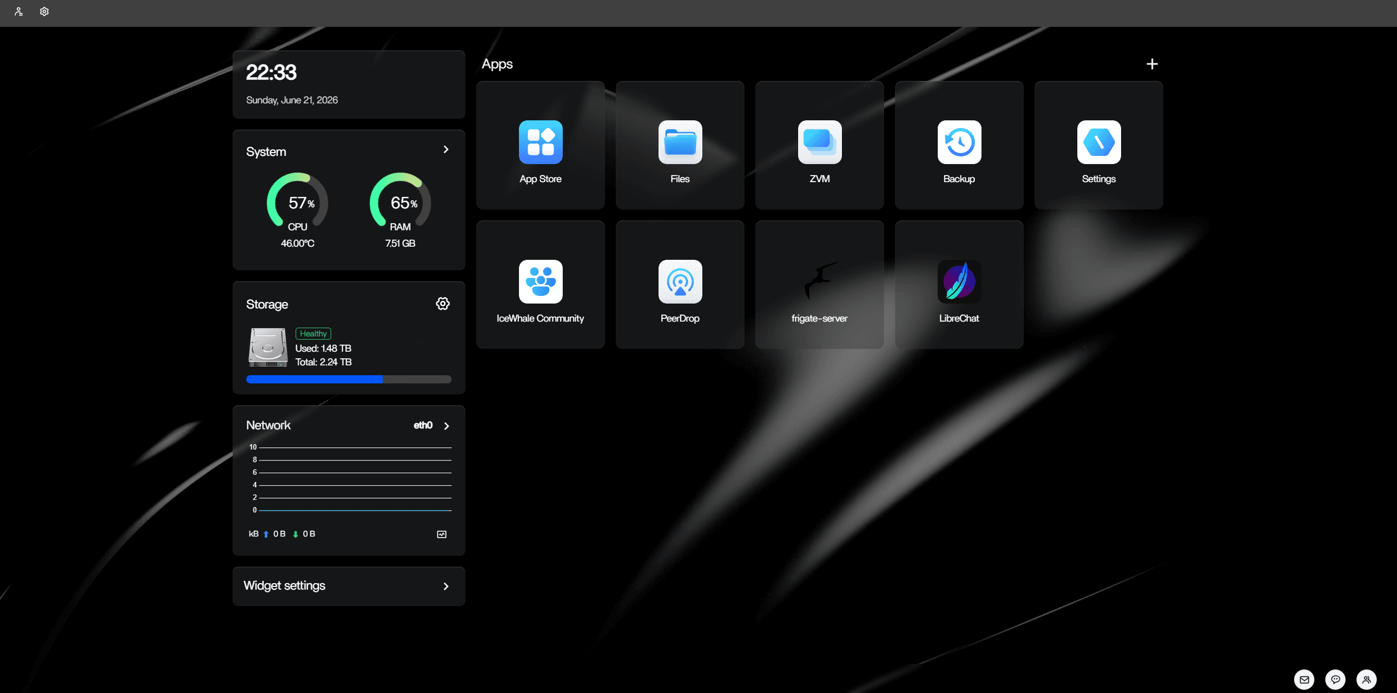
Task: Click the 22:33 clock
Action: pyautogui.click(x=271, y=72)
